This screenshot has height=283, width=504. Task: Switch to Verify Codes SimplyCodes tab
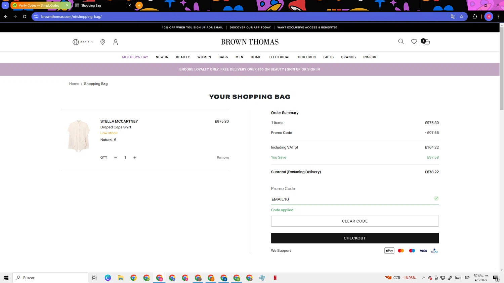(39, 5)
